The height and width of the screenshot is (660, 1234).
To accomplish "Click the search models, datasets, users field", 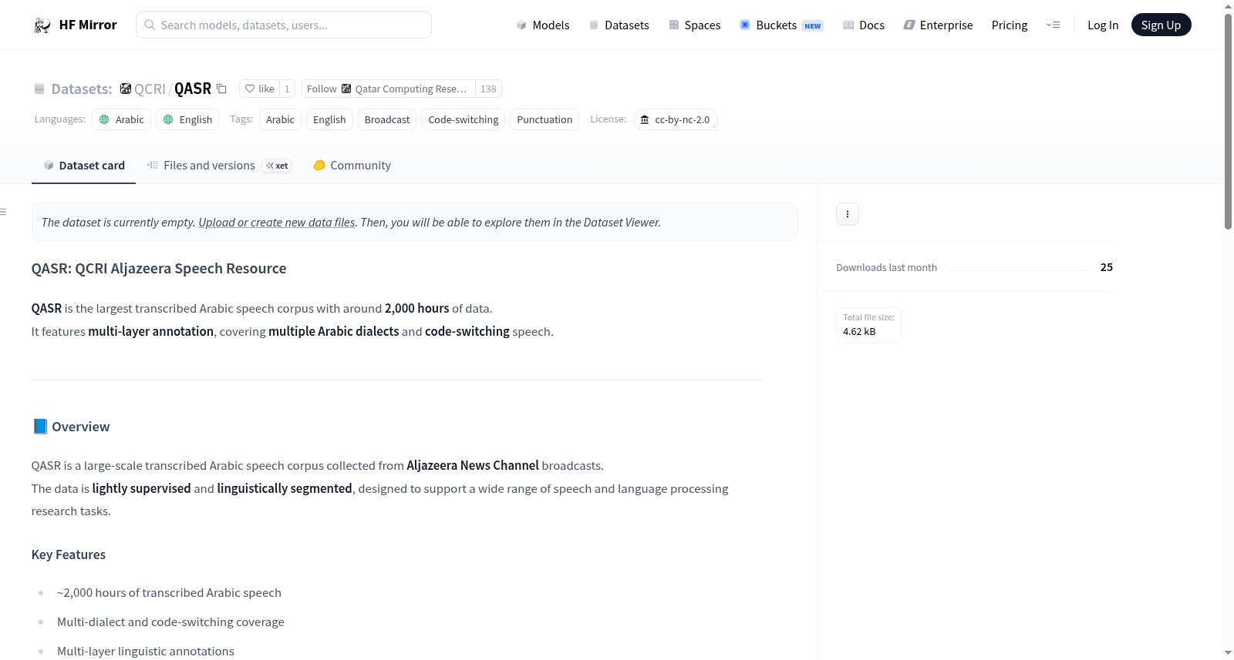I will pyautogui.click(x=284, y=25).
